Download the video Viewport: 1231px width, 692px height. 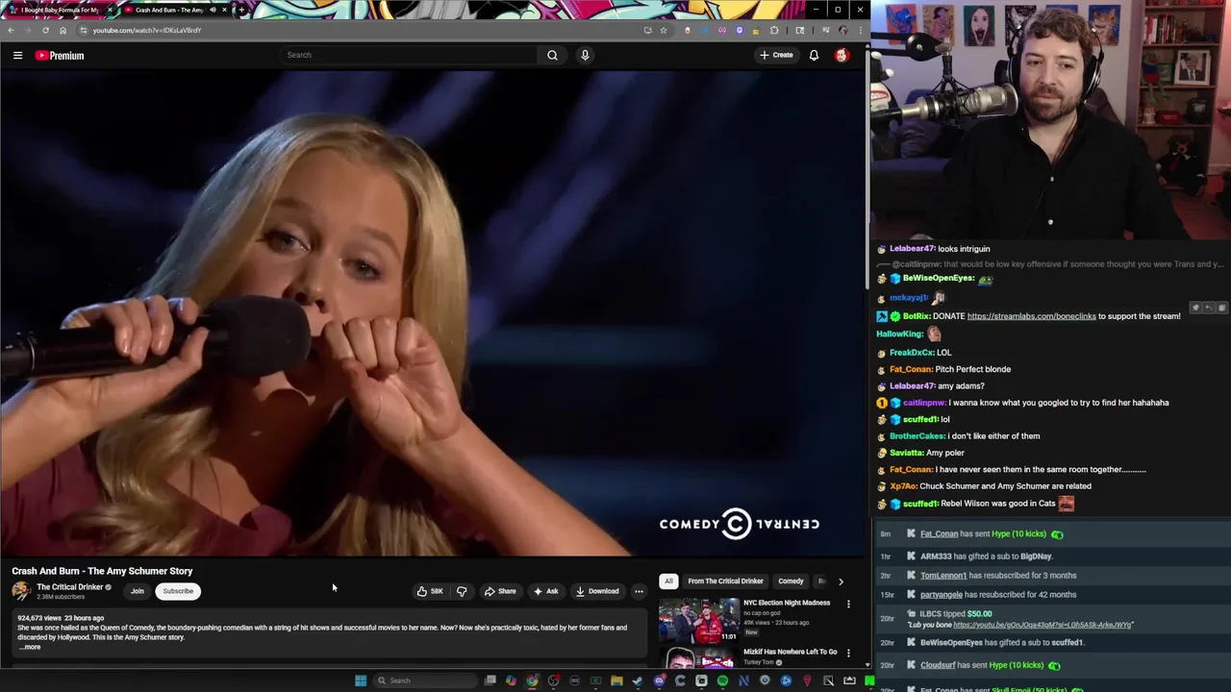(597, 591)
